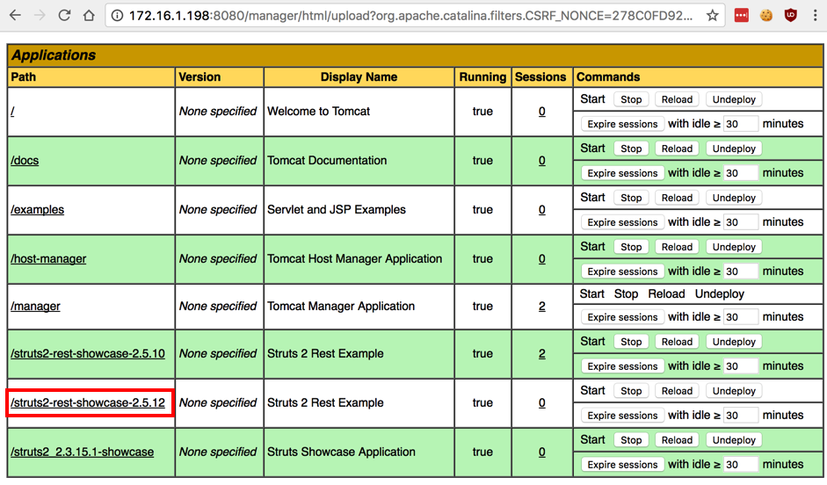Open the root / application path link
The height and width of the screenshot is (485, 827).
point(12,112)
